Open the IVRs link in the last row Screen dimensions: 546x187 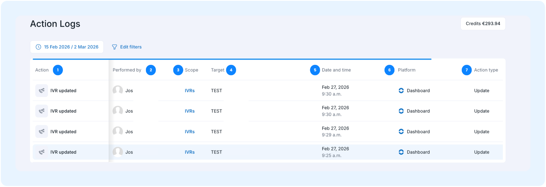pos(190,152)
